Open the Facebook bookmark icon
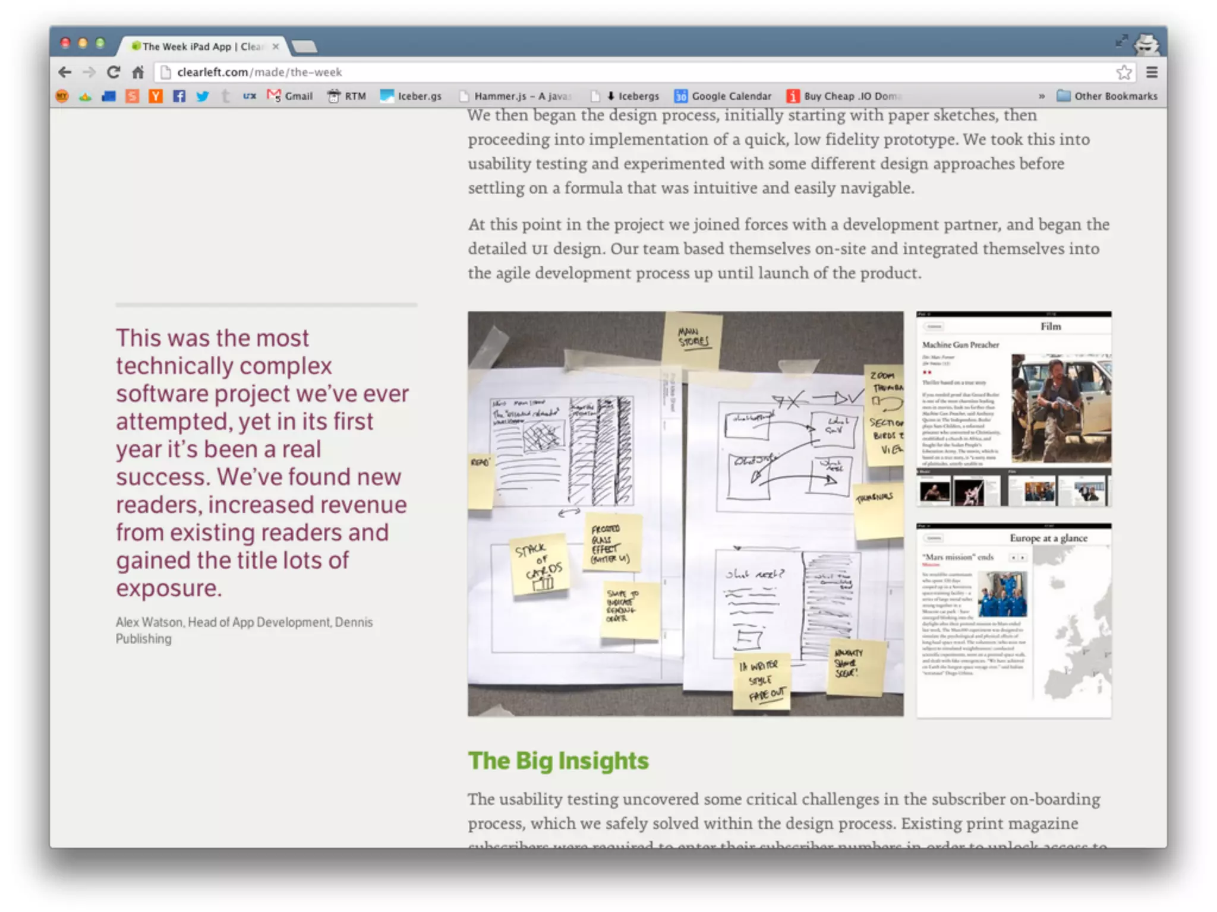The image size is (1217, 912). point(179,96)
